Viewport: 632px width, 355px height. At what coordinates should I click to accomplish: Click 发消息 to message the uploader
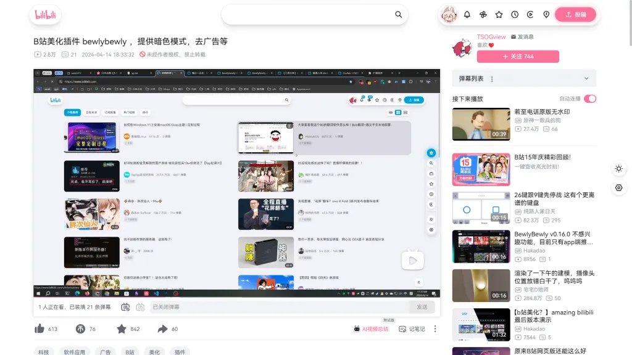pos(522,36)
